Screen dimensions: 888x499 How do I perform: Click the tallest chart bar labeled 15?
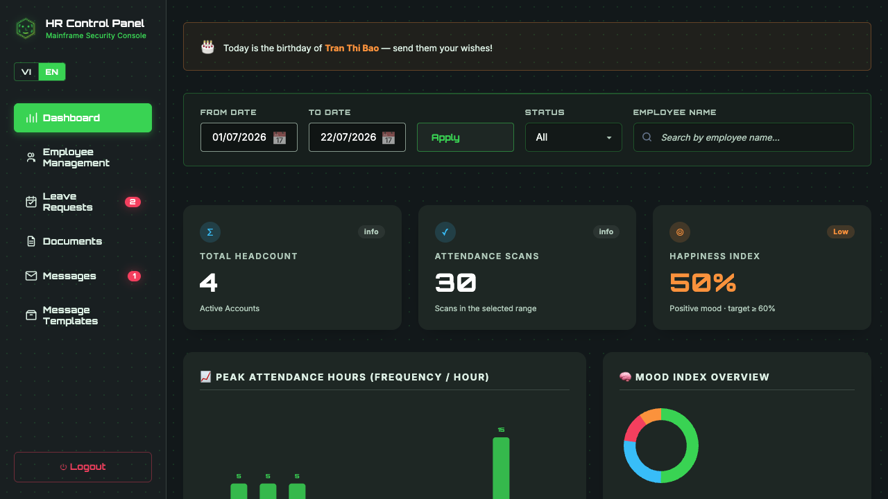[x=501, y=468]
